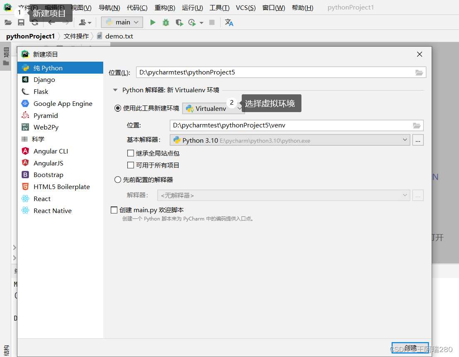Viewport: 459px width, 357px height.
Task: Run the project with the green Run icon
Action: (x=153, y=22)
